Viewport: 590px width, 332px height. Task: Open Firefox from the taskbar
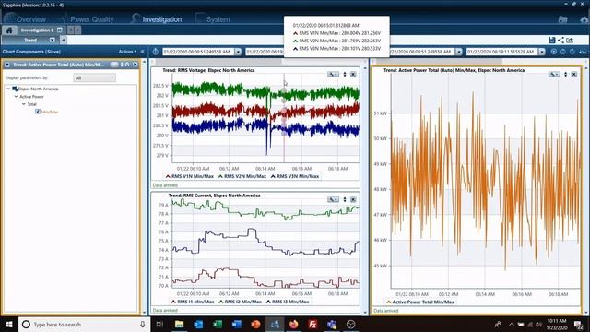point(293,324)
